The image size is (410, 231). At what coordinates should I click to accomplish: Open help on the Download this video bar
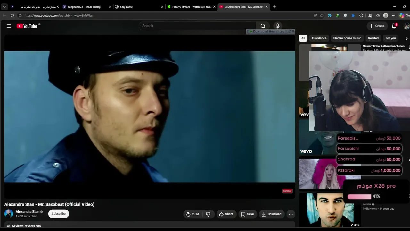pyautogui.click(x=290, y=31)
